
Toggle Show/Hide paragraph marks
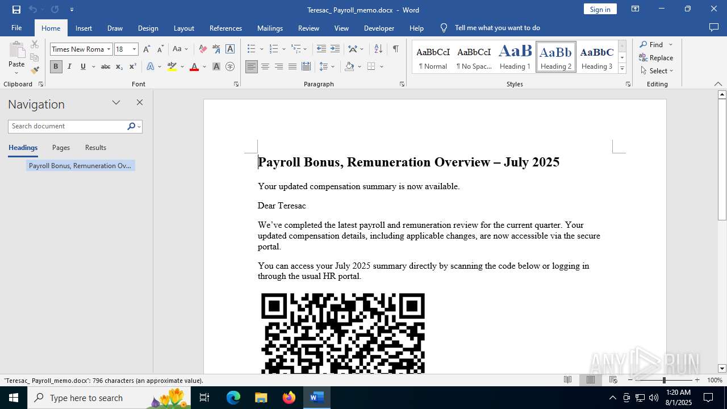click(395, 49)
